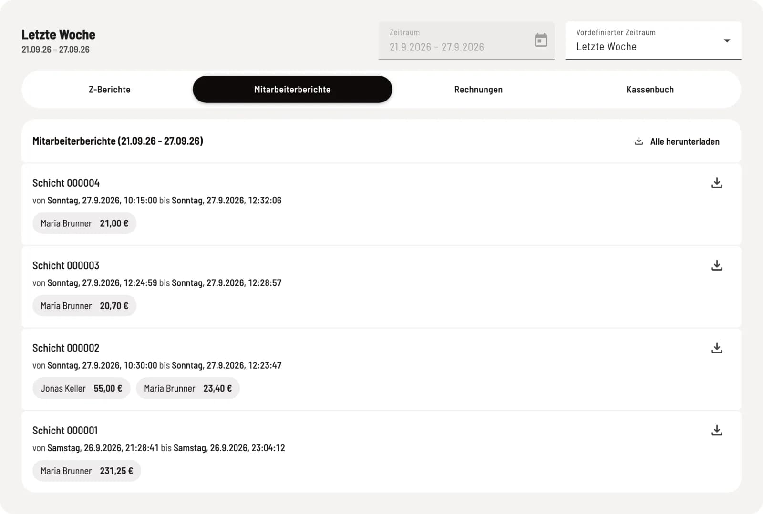
Task: Click the Letzte Woche page heading
Action: [58, 35]
